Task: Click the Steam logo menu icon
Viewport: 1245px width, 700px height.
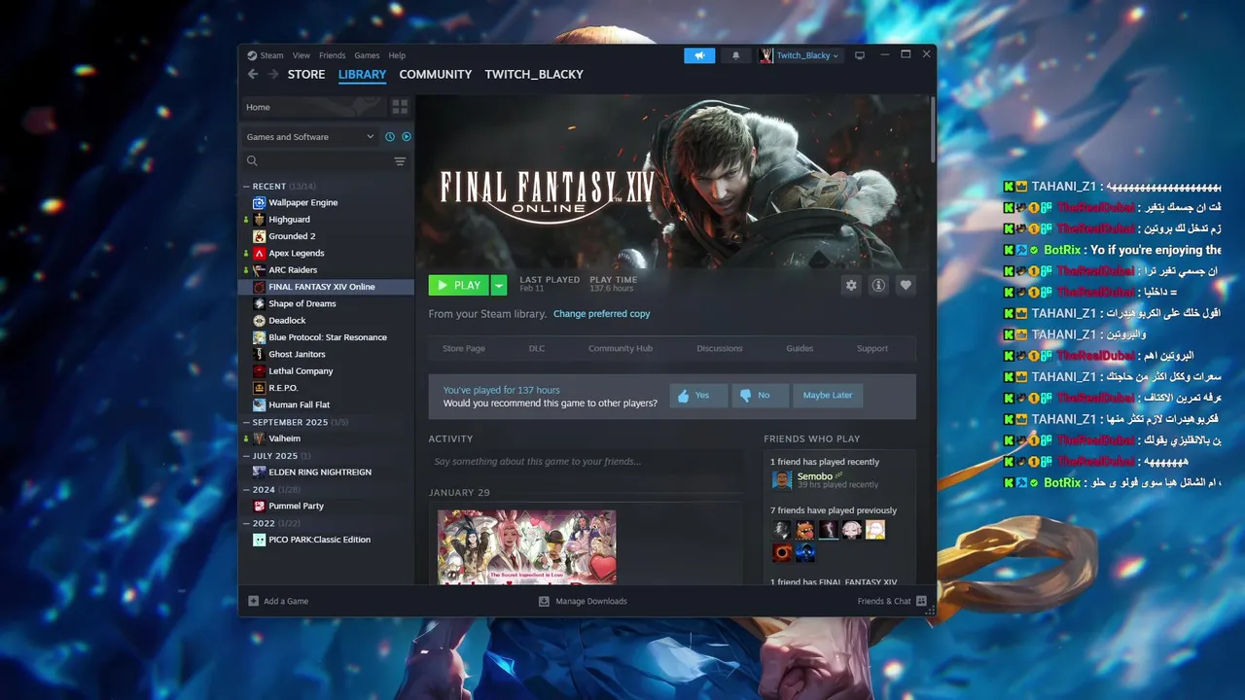Action: pos(252,55)
